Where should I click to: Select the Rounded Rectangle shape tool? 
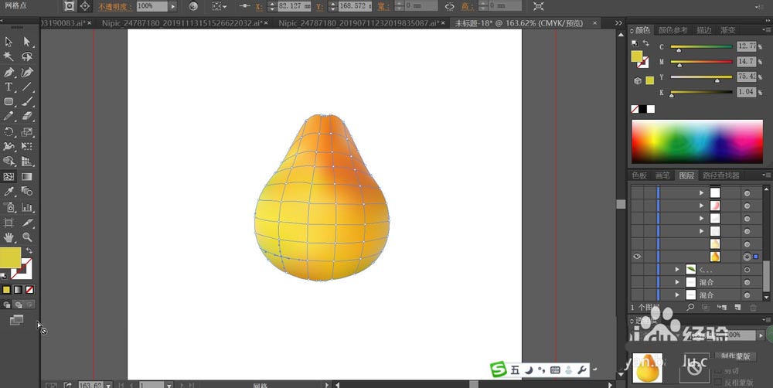click(9, 101)
